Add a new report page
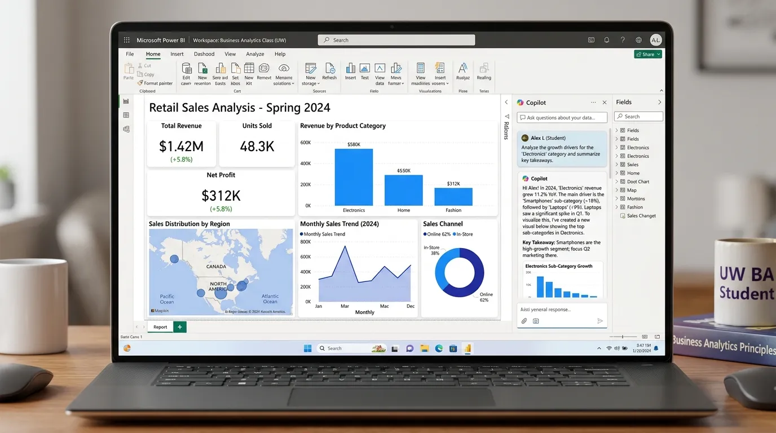Screen dimensions: 776x433 point(180,327)
